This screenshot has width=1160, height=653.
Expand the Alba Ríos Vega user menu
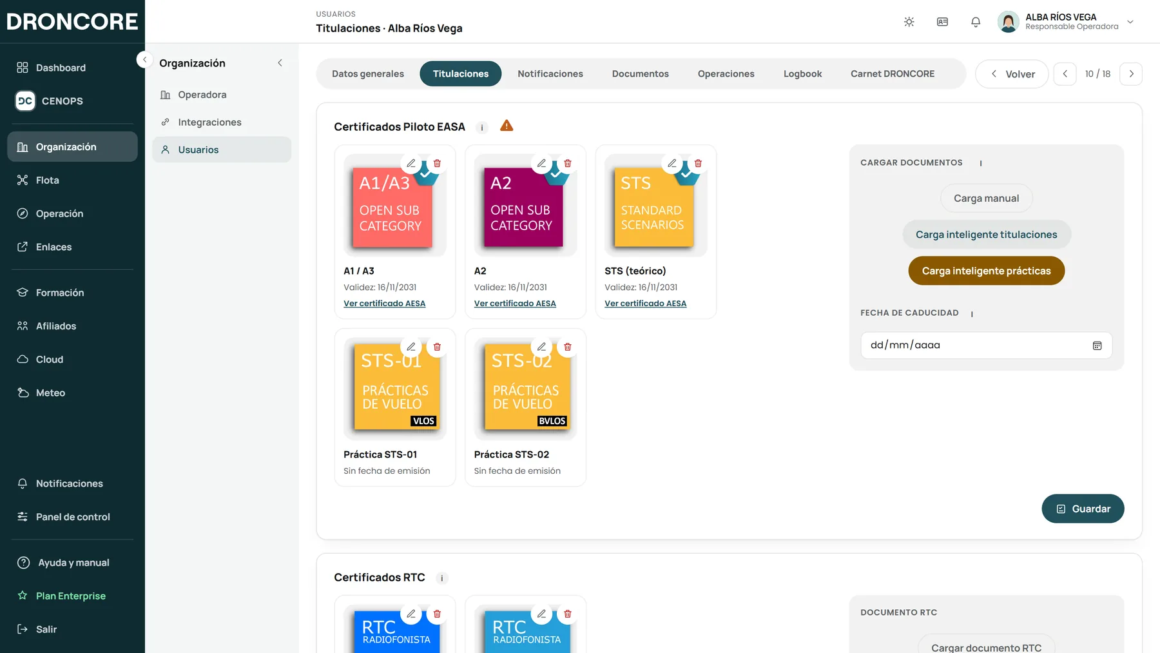1130,22
